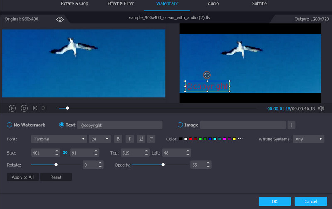Open the Tahoma font dropdown
Viewport: 332px width, 209px height.
59,139
